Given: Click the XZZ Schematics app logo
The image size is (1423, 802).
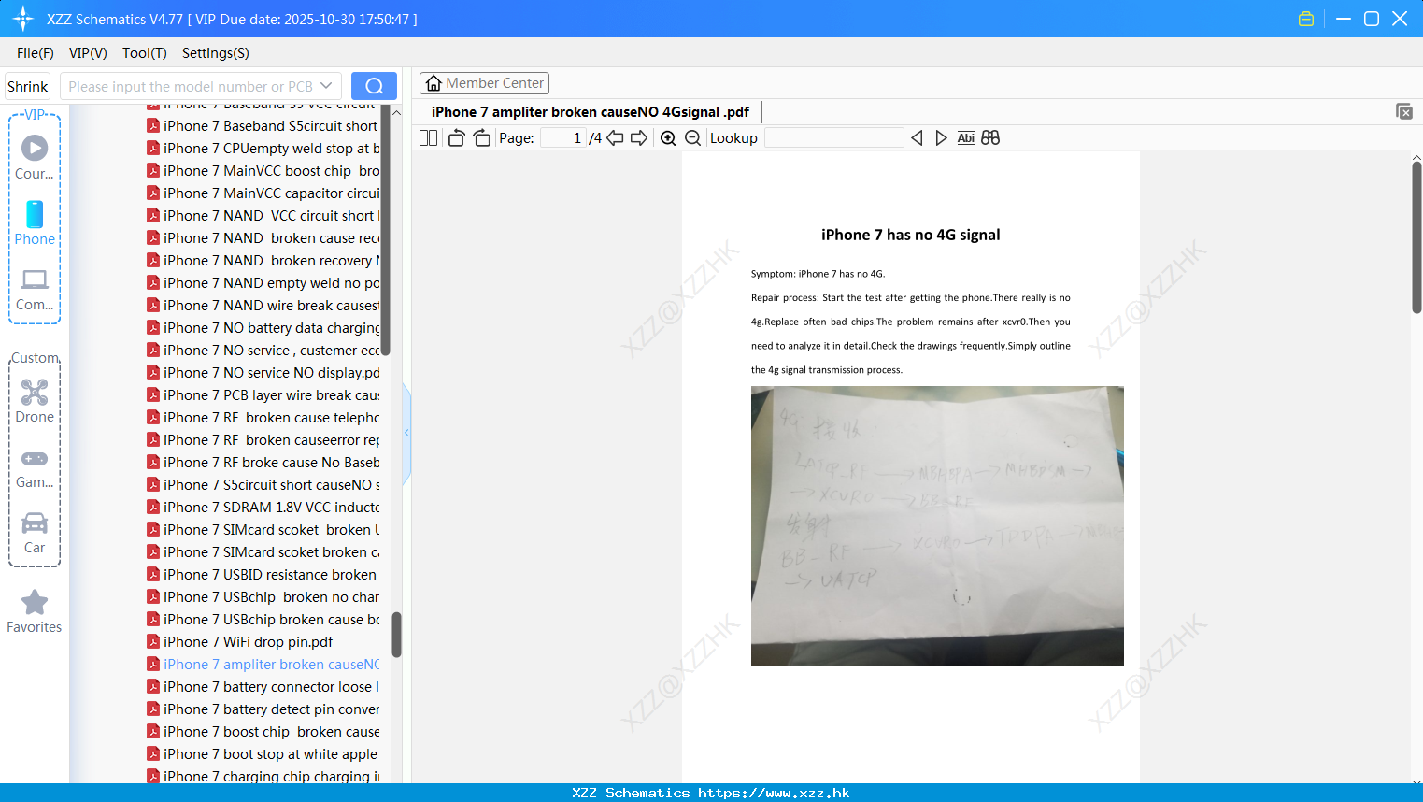Looking at the screenshot, I should pyautogui.click(x=23, y=19).
